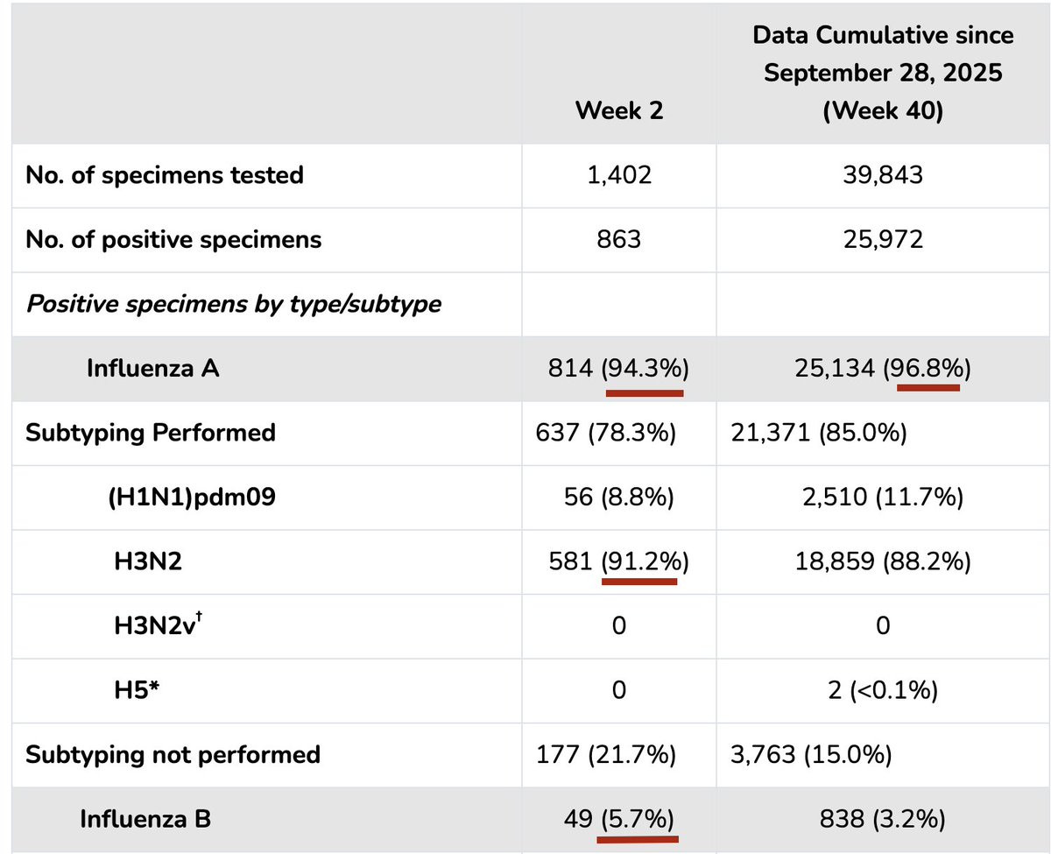Select the Positive specimens by type/subtype heading
This screenshot has height=854, width=1051.
pos(233,305)
